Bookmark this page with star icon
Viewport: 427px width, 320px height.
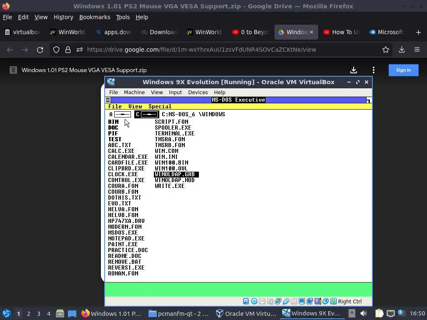click(386, 50)
